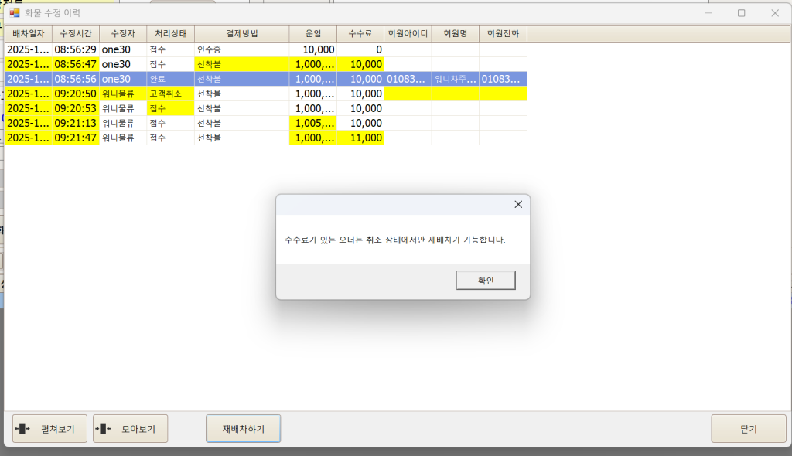This screenshot has width=792, height=456.
Task: Click the 수정자 column header
Action: coord(123,33)
